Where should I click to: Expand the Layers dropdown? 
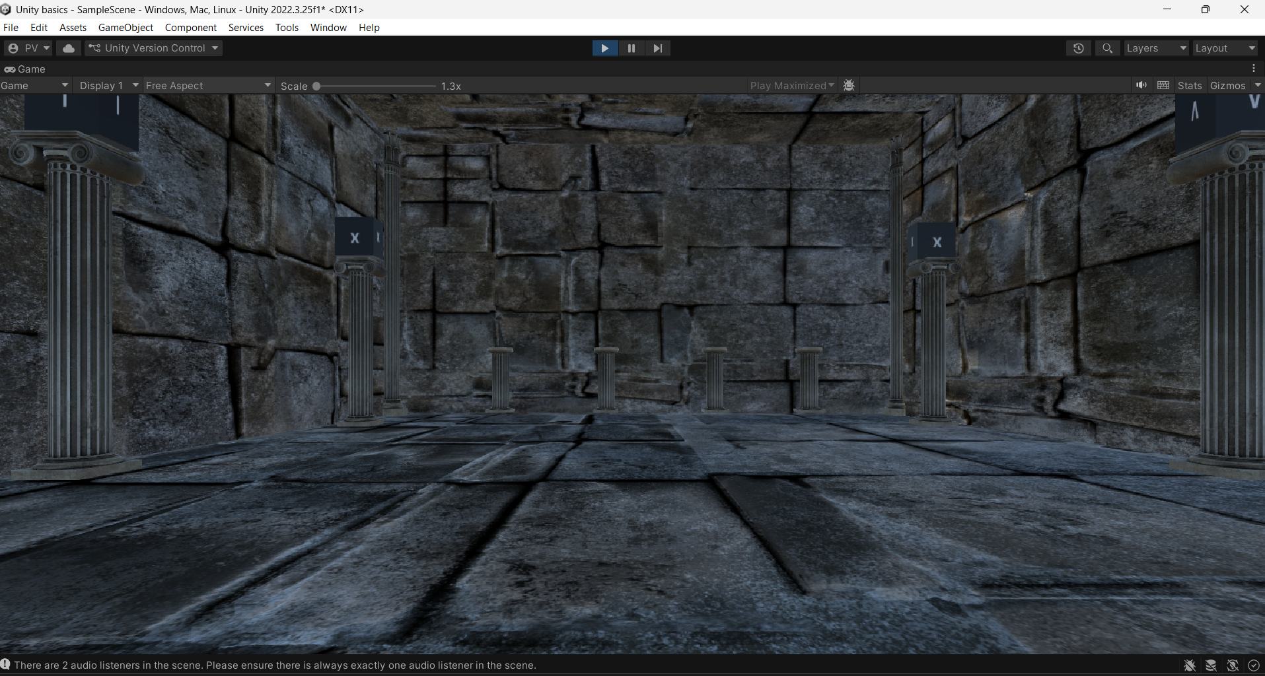(x=1155, y=48)
